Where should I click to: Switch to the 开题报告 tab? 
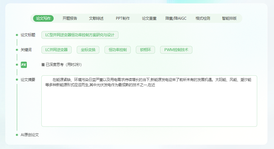pyautogui.click(x=70, y=18)
